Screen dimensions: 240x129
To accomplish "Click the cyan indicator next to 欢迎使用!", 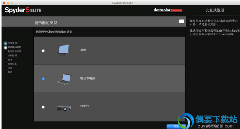I will (x=6, y=43).
